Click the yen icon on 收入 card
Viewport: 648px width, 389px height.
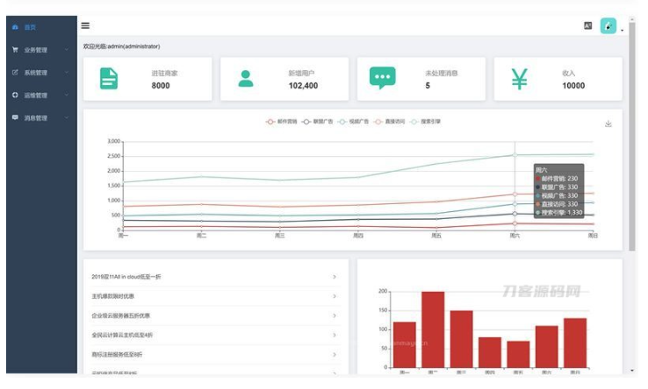coord(520,79)
